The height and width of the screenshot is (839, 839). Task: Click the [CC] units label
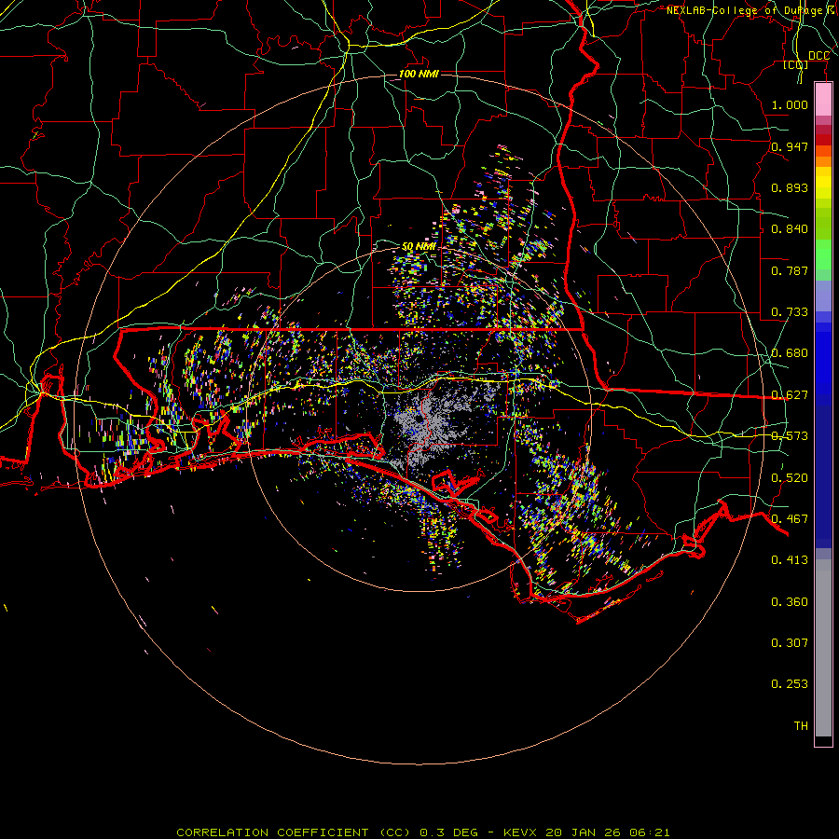795,65
